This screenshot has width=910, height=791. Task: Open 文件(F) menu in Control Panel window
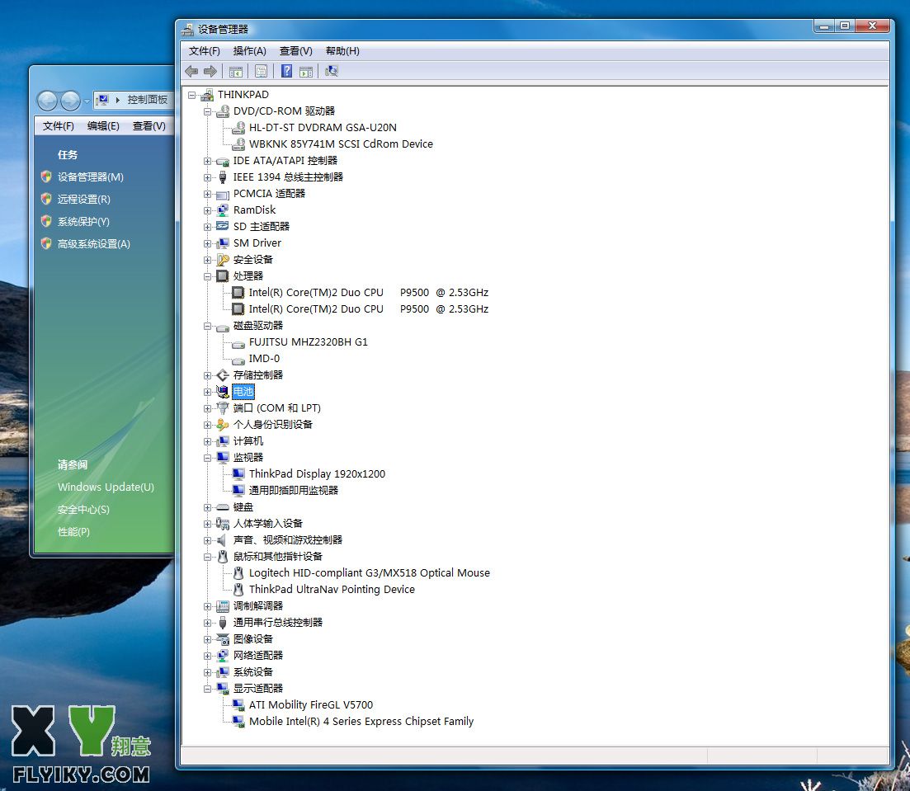pos(59,126)
